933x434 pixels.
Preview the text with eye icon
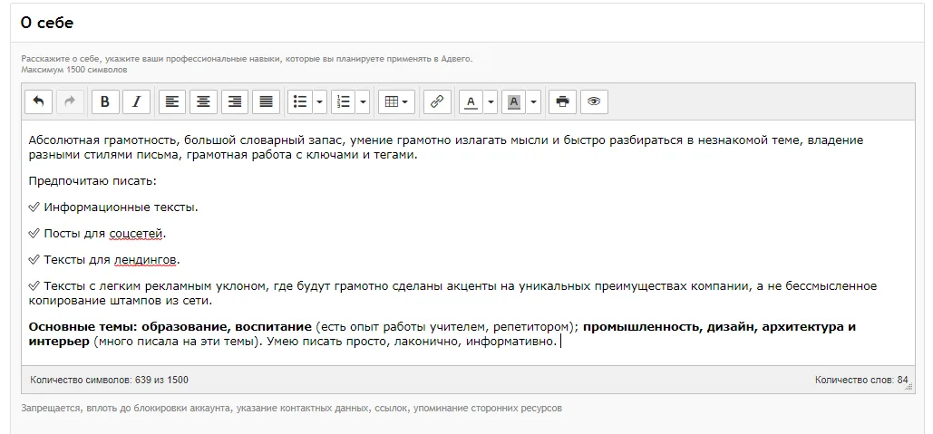pyautogui.click(x=594, y=101)
